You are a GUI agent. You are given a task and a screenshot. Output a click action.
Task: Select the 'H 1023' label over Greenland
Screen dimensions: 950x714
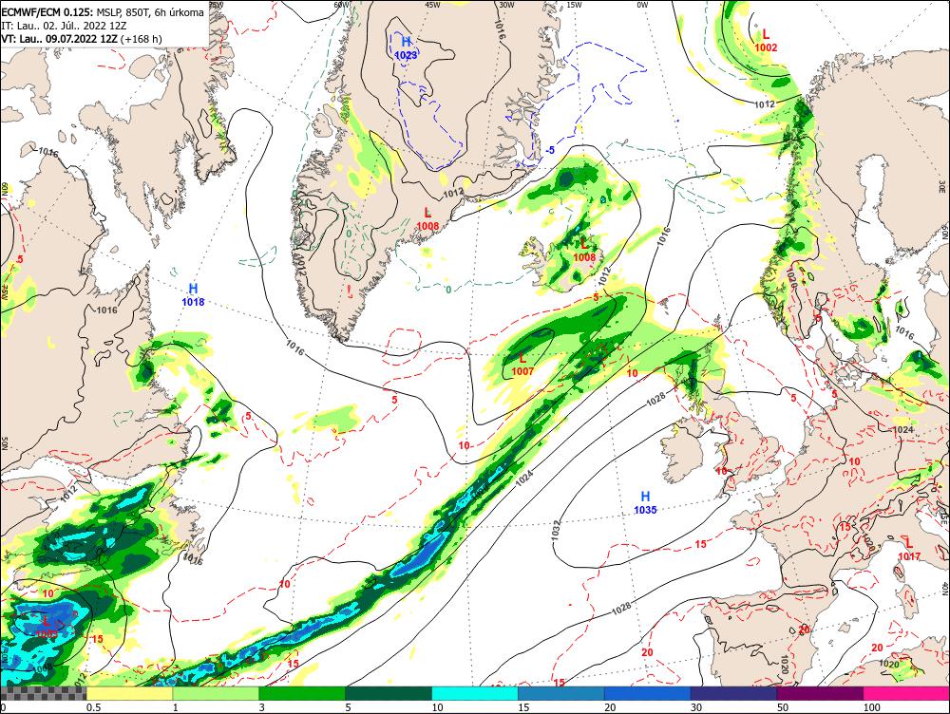(x=406, y=47)
